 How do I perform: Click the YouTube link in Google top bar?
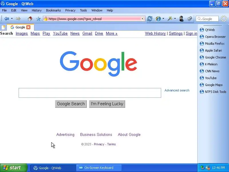60,34
